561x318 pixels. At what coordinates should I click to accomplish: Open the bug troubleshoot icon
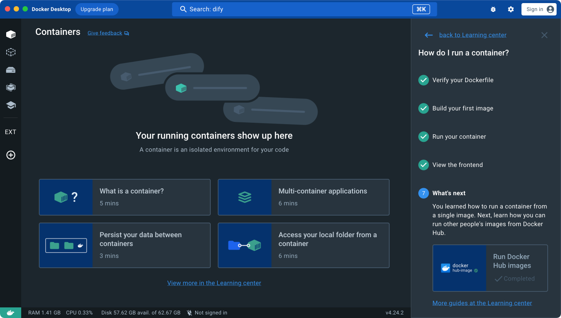click(493, 9)
